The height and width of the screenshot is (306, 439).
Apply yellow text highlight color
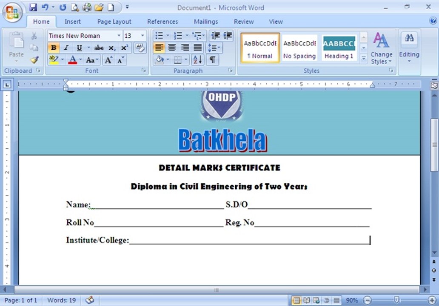tap(54, 60)
